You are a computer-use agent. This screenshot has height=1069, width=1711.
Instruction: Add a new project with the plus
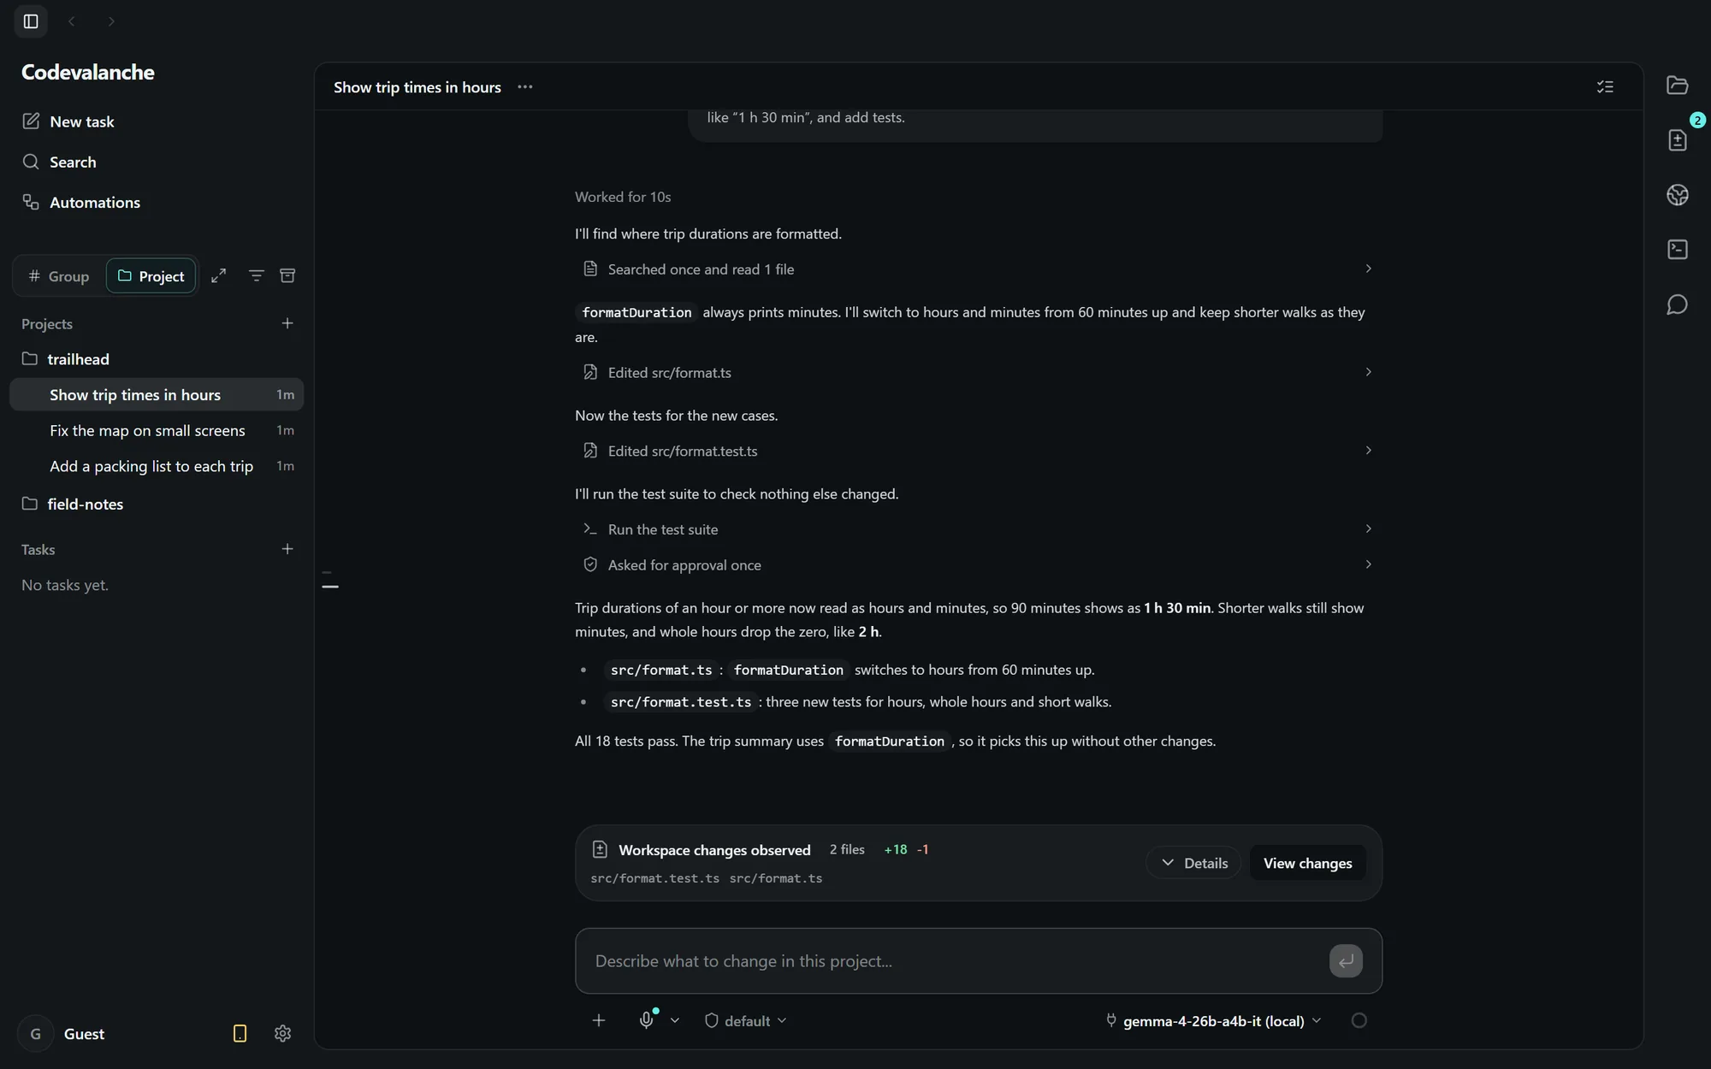(287, 323)
